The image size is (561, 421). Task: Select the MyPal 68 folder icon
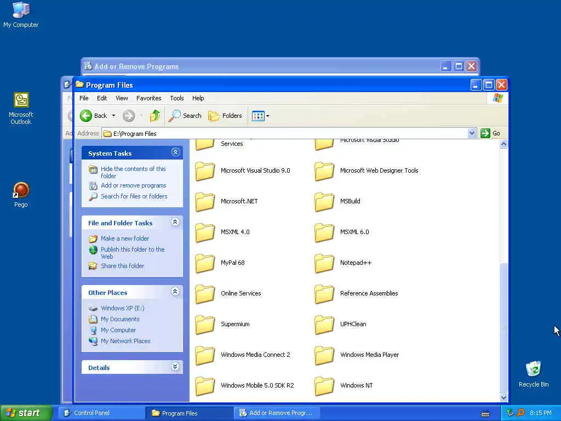click(x=205, y=263)
